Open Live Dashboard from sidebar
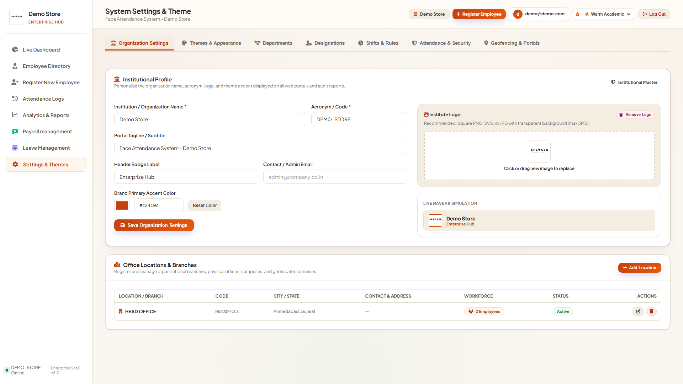The image size is (683, 384). coord(46,50)
